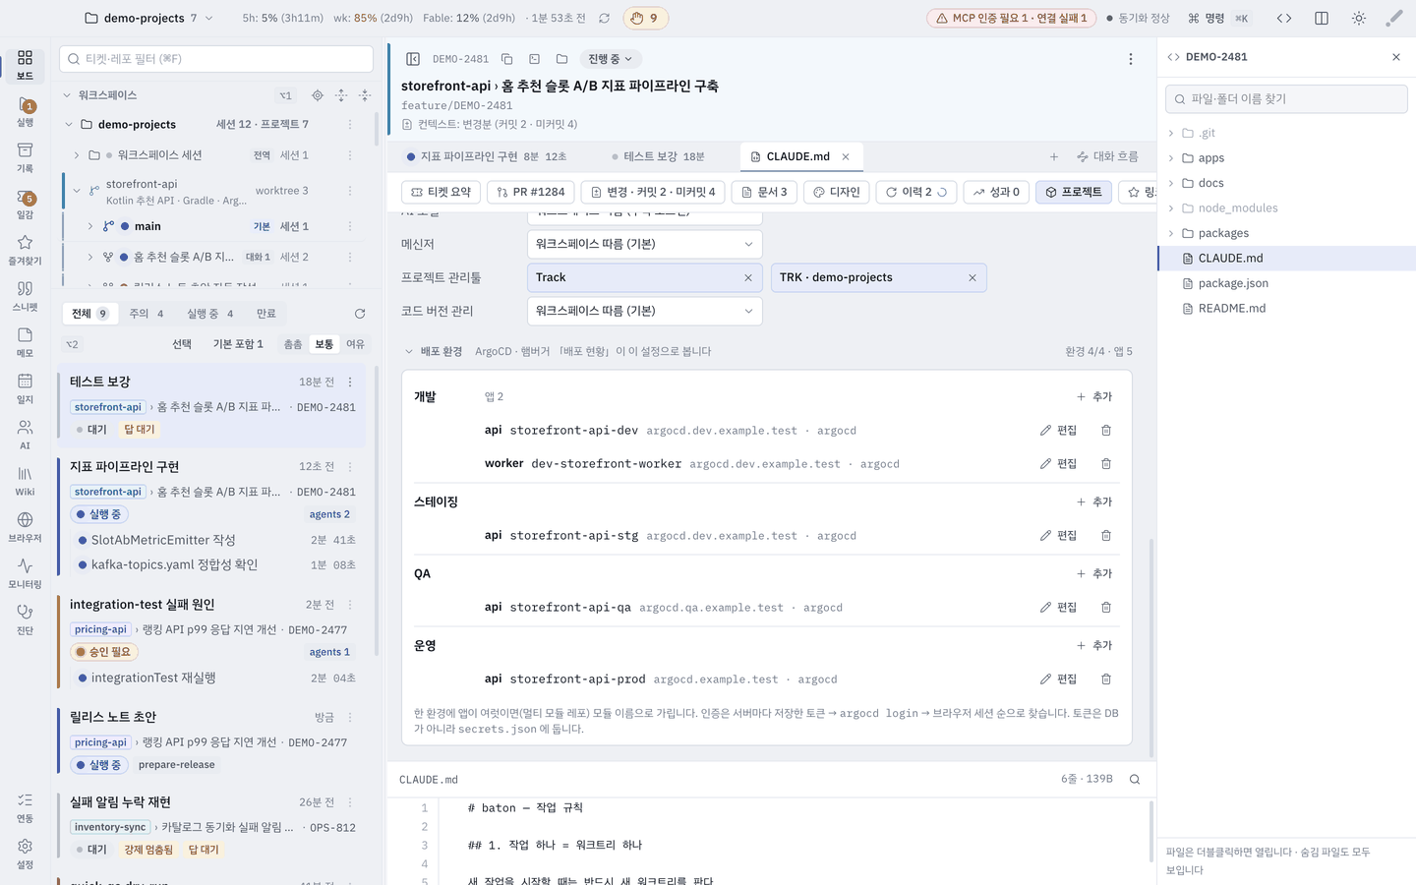Select the 보통 density option

click(x=324, y=344)
